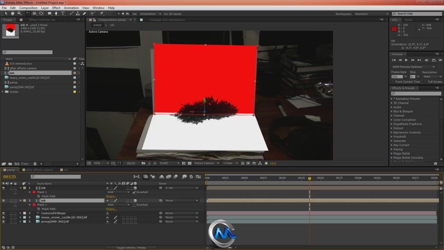Click the Region of Interest icon

pos(183,163)
